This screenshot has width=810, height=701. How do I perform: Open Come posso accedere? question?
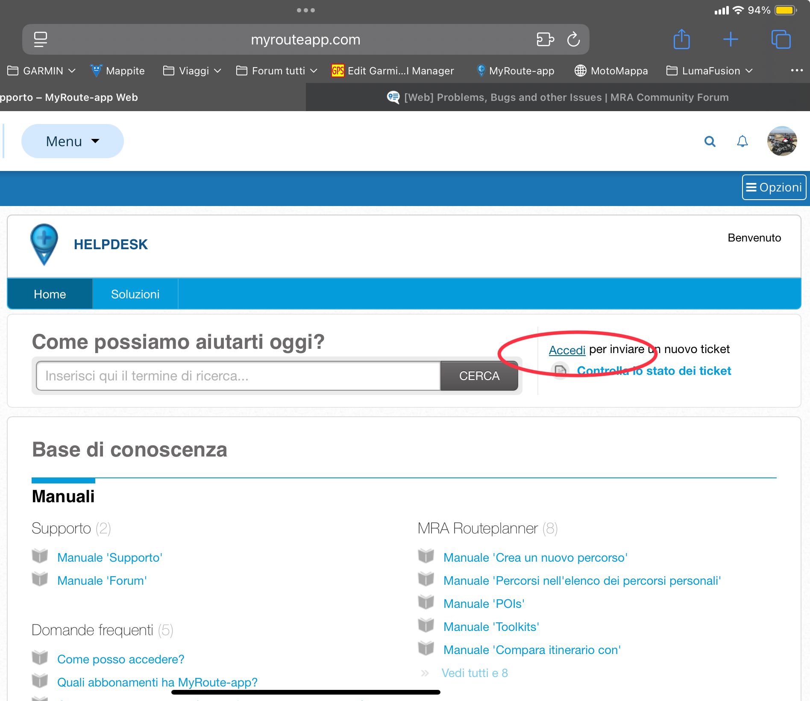point(121,659)
